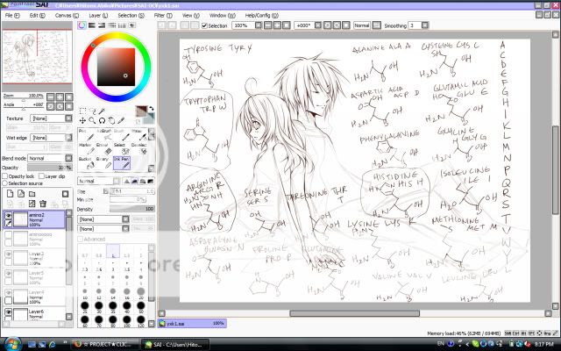Screen dimensions: 561x351
Task: Toggle the Selection checkbox in toolbar
Action: click(206, 25)
